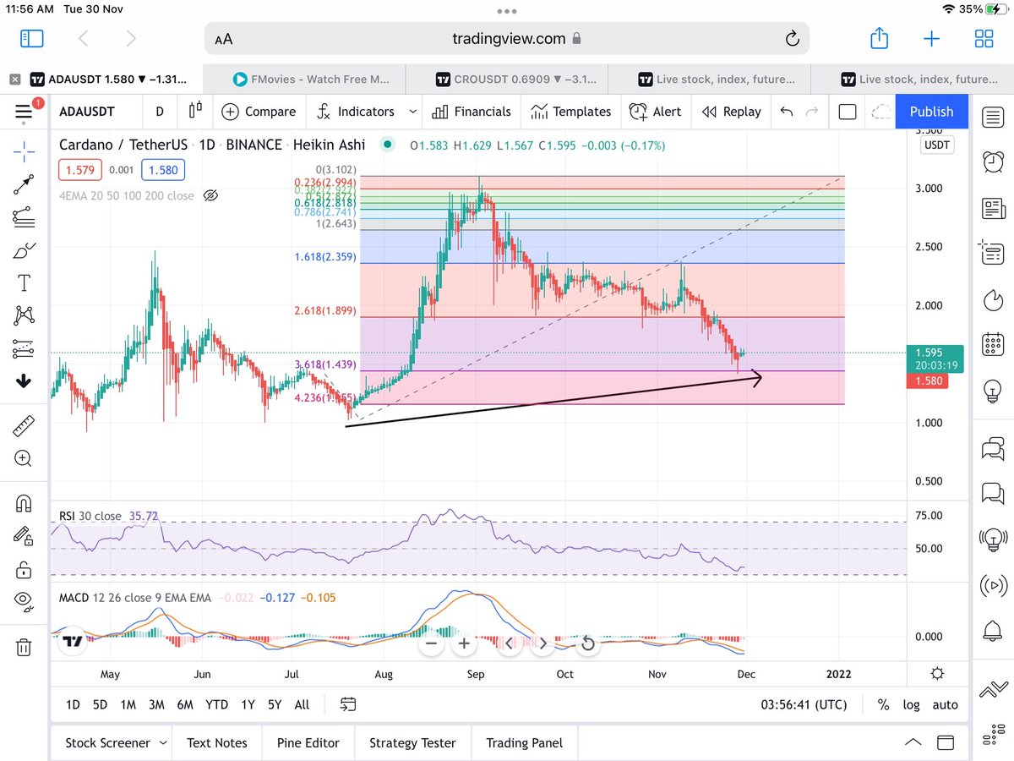This screenshot has width=1014, height=761.
Task: Go back to the previous page
Action: click(x=83, y=38)
